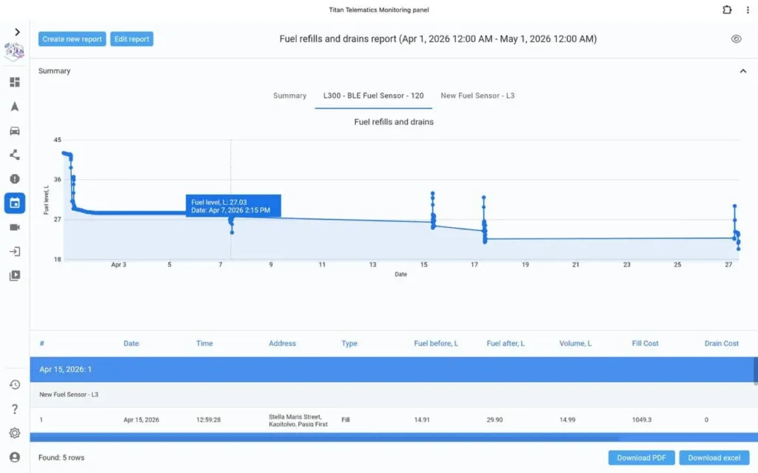Switch to the Summary tab
Screen dimensions: 758x473
(x=289, y=95)
